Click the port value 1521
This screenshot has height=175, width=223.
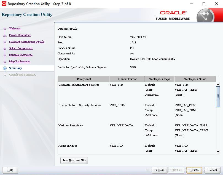tap(133, 43)
